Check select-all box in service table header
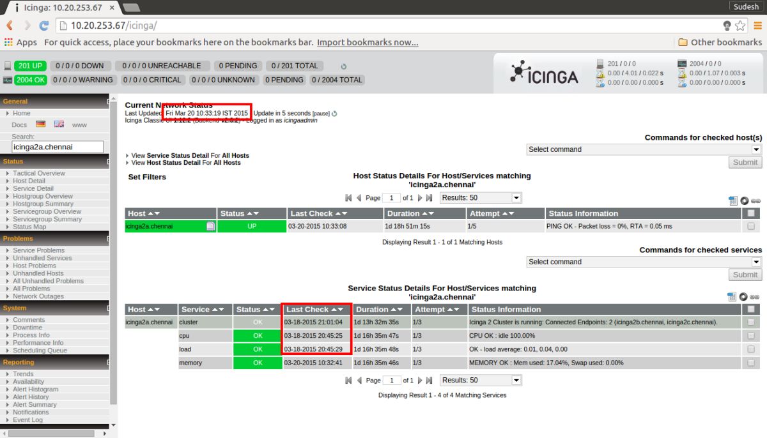 coord(750,309)
